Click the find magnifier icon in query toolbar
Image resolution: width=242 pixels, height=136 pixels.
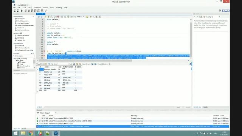pos(93,17)
